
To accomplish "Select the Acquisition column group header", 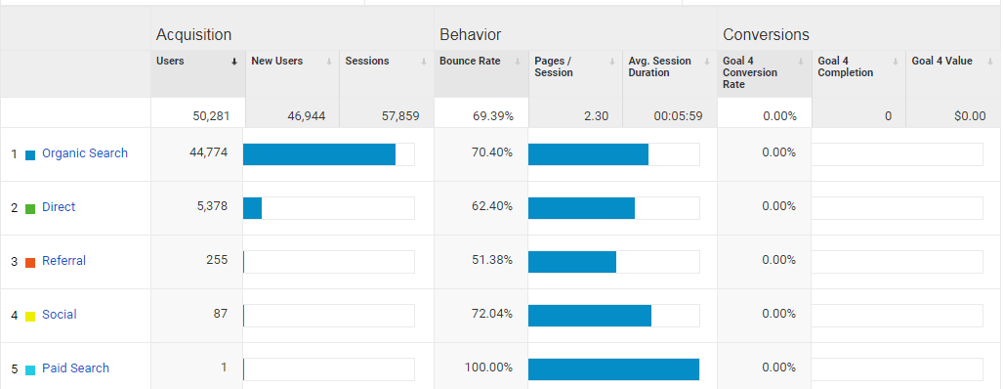I will 193,34.
